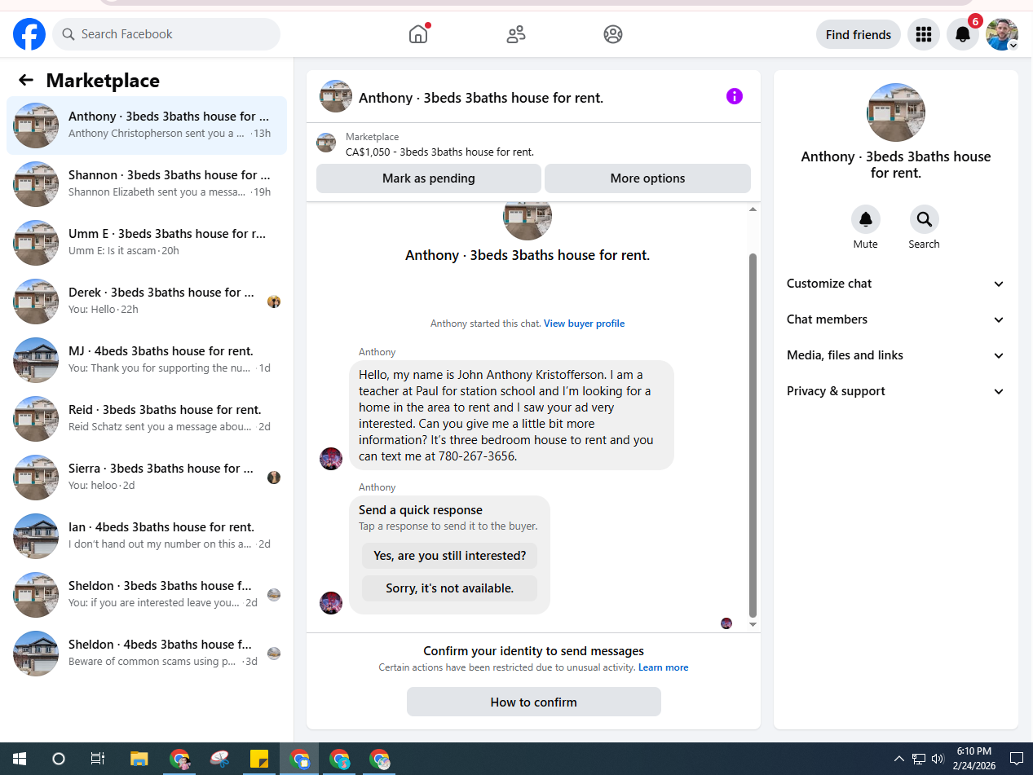Open the Friends icon in top navigation

(516, 34)
